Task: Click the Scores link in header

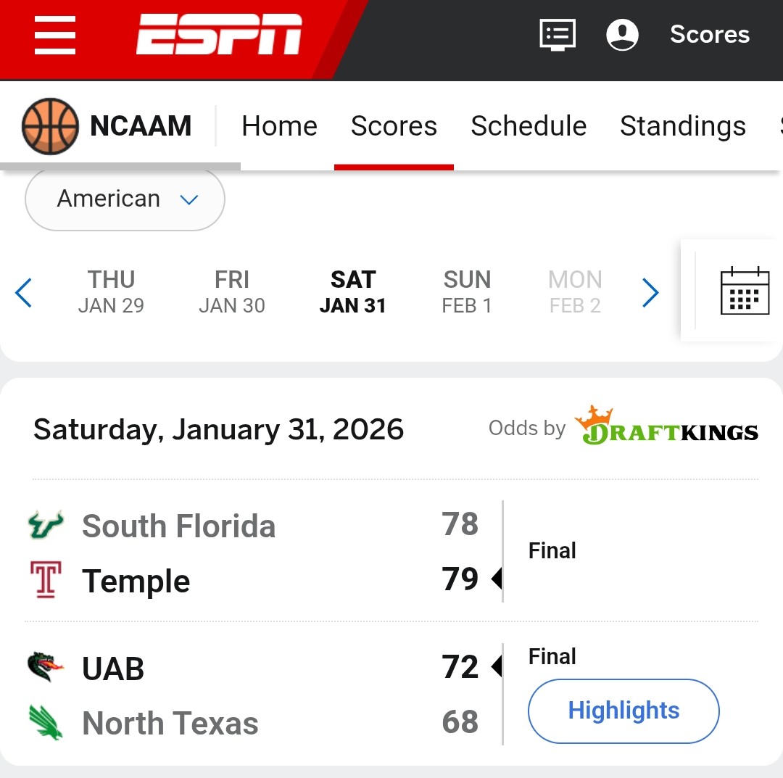Action: pos(709,35)
